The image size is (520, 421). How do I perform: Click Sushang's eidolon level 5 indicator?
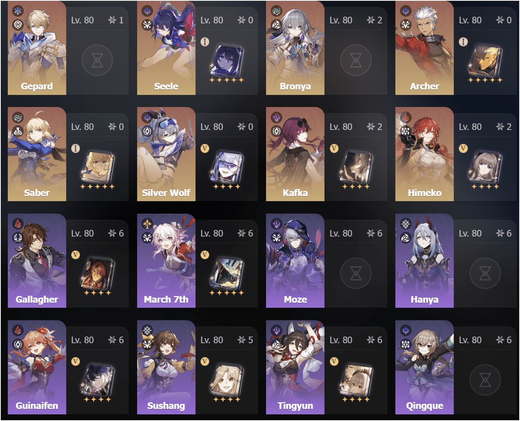[x=245, y=340]
